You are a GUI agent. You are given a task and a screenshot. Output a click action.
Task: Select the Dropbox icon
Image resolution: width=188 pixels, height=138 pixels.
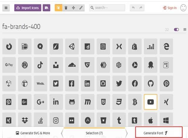(x=25, y=120)
